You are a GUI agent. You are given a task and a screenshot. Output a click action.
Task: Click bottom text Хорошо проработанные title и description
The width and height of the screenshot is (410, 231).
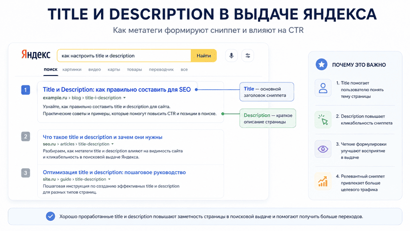point(211,217)
